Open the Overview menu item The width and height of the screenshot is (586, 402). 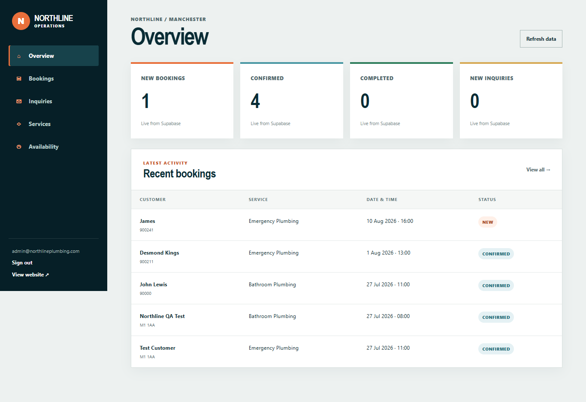54,56
